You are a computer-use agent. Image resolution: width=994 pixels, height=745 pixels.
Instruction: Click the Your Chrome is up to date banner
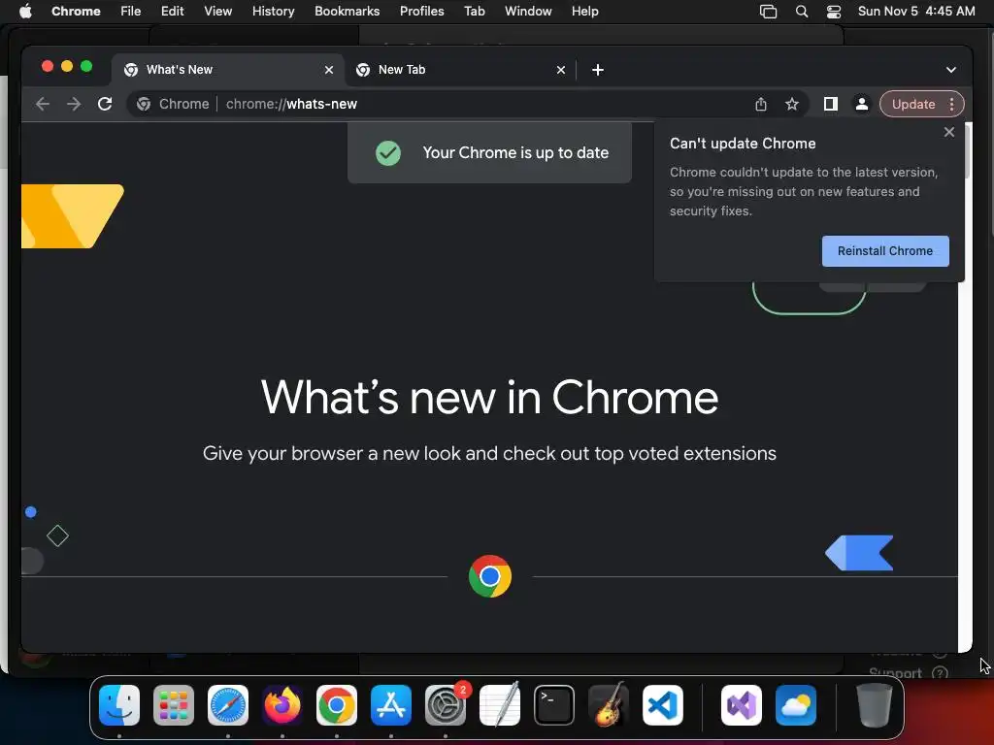(x=489, y=152)
